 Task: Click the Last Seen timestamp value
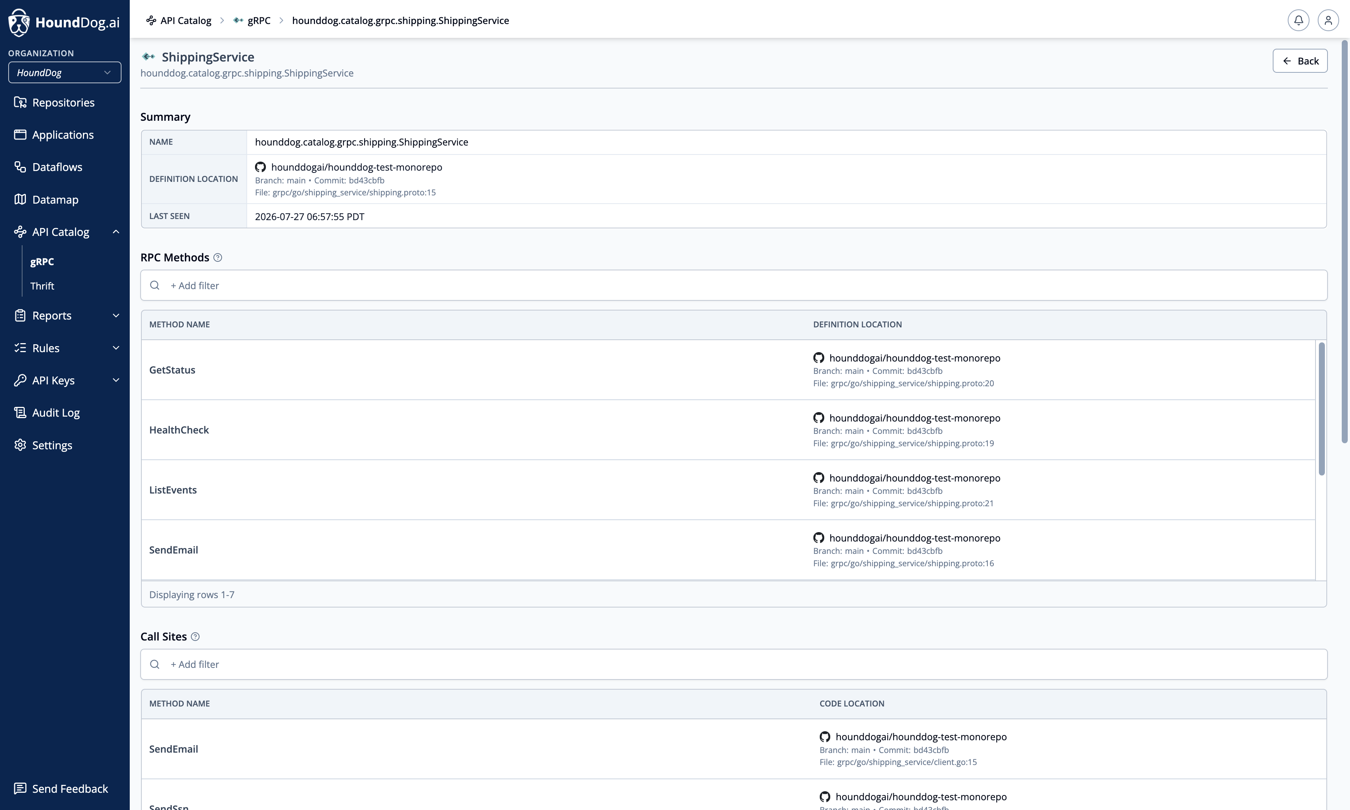309,216
